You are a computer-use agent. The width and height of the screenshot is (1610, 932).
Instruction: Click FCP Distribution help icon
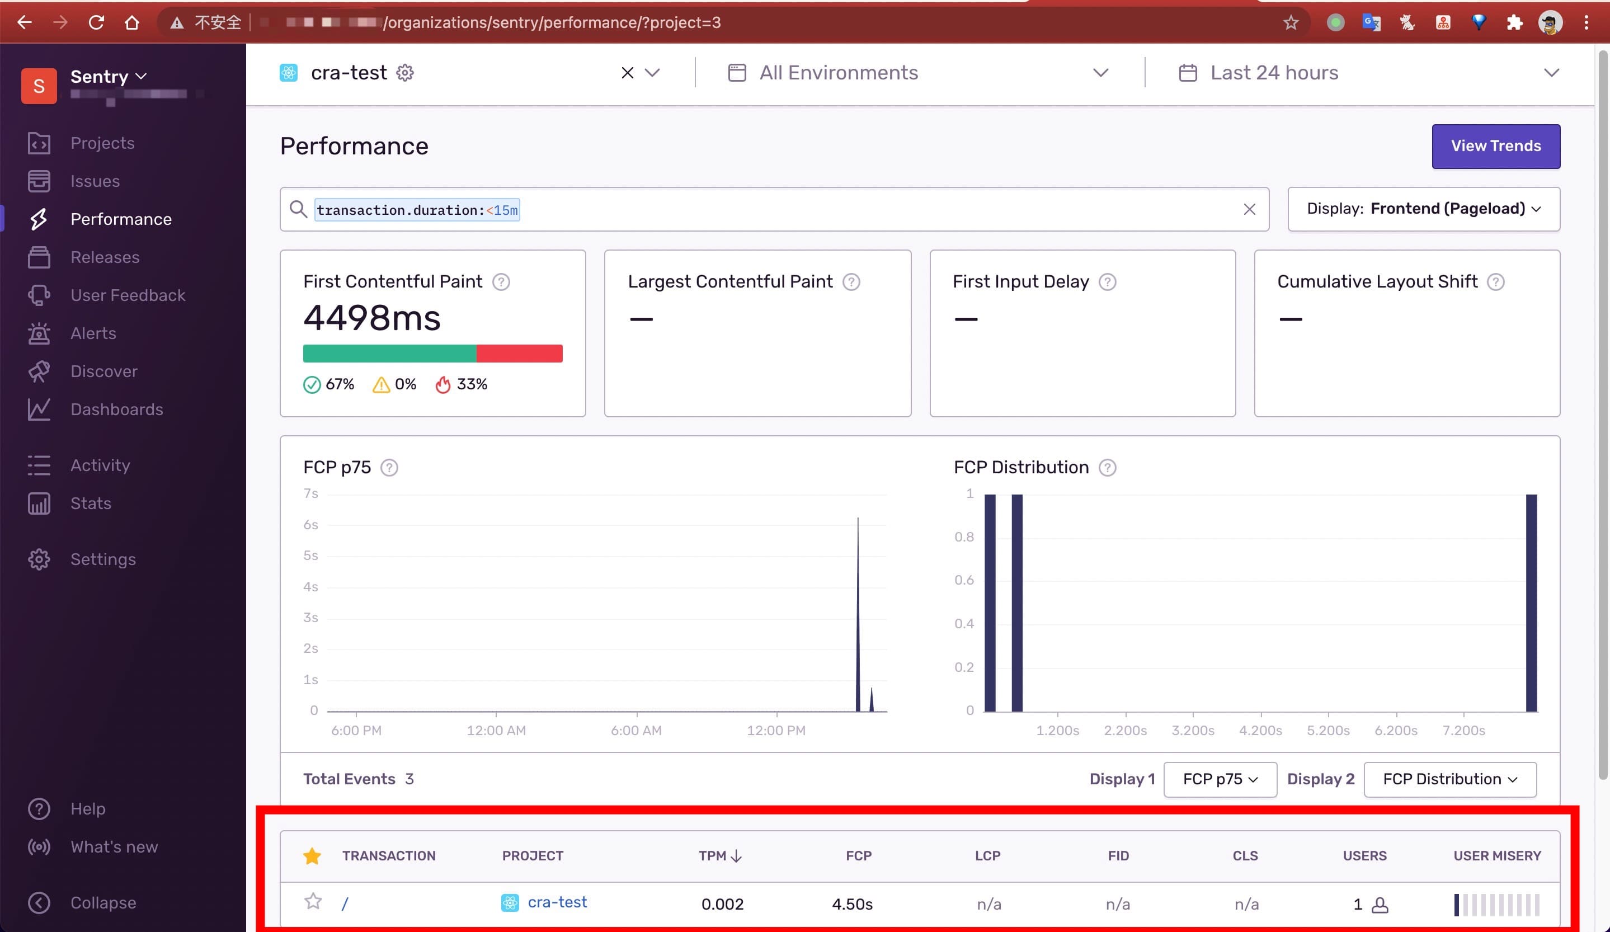(x=1107, y=468)
